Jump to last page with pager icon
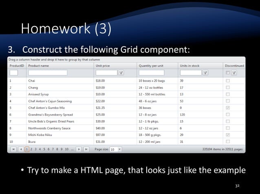The image size is (260, 194). pos(86,149)
